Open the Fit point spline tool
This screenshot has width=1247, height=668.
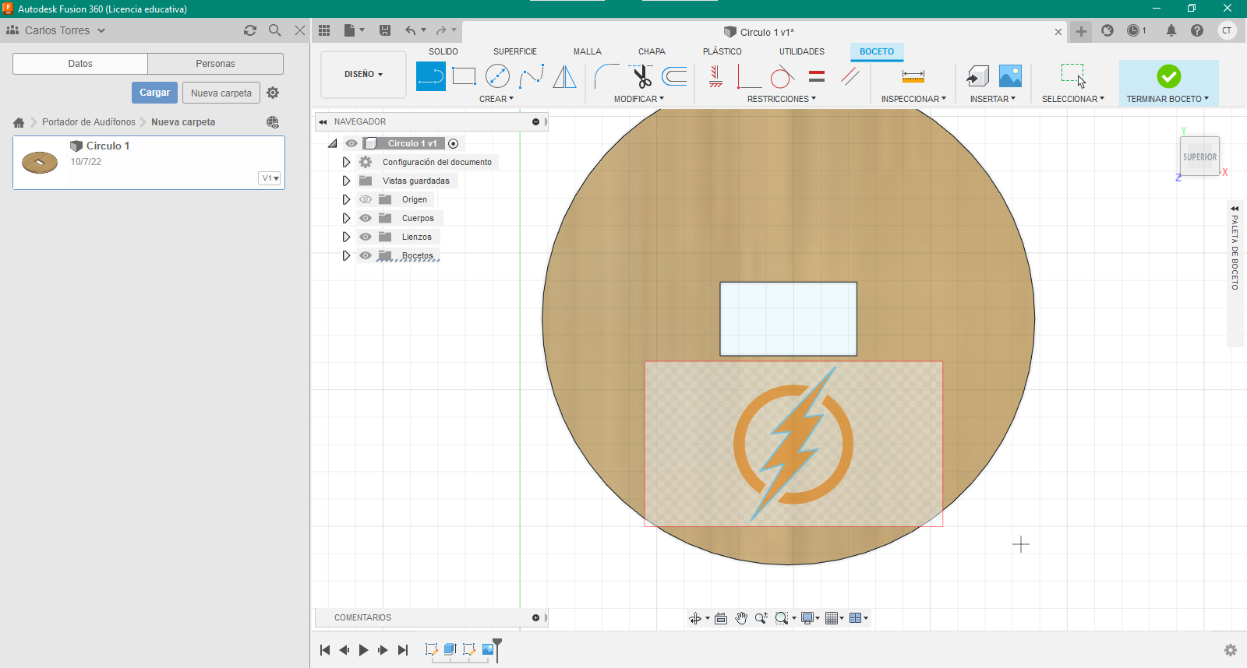(532, 76)
